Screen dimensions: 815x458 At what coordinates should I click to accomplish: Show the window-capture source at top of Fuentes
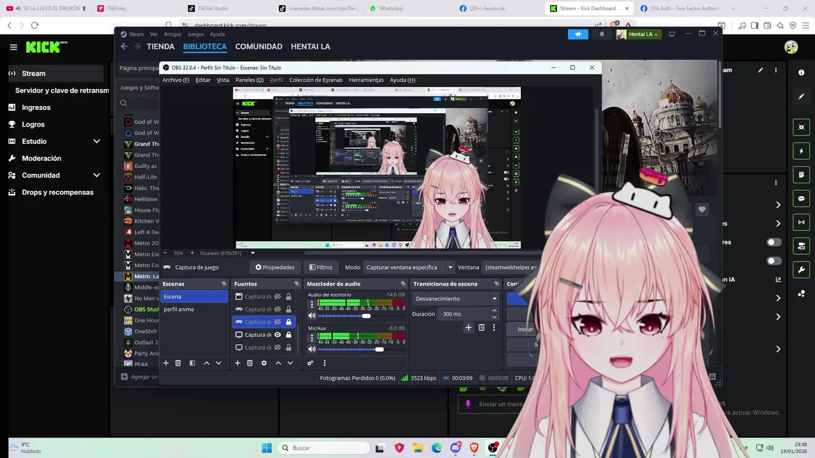(x=278, y=296)
